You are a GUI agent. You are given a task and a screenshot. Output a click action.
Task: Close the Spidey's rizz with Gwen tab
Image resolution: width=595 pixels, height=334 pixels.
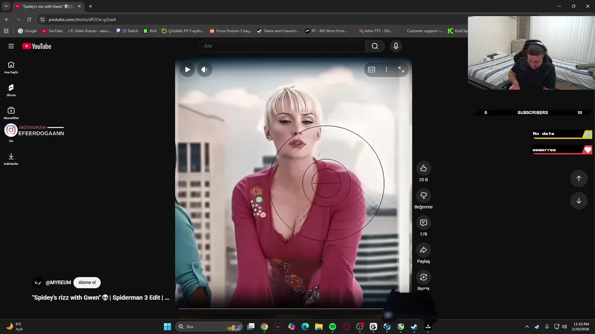click(79, 6)
